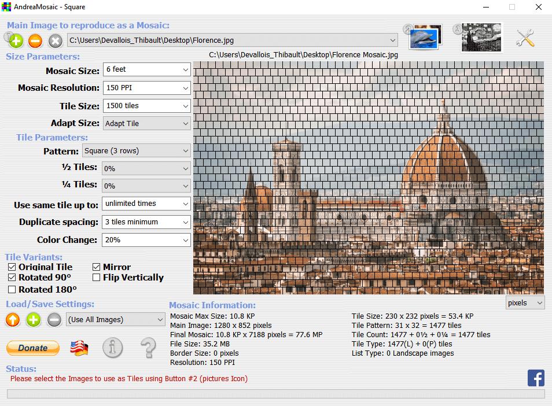The height and width of the screenshot is (406, 552).
Task: Click the orange minus remove image icon
Action: pyautogui.click(x=35, y=41)
